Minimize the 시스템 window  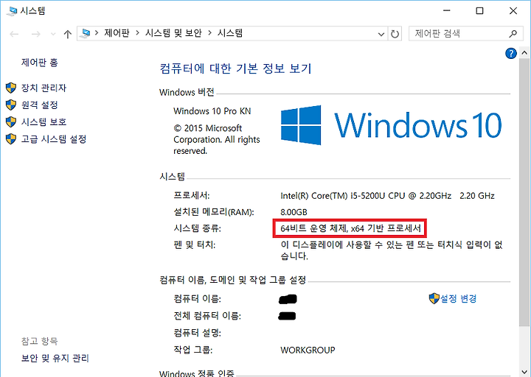tap(447, 11)
